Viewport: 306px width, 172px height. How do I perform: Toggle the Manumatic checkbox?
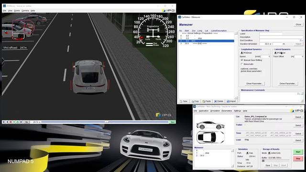click(242, 64)
